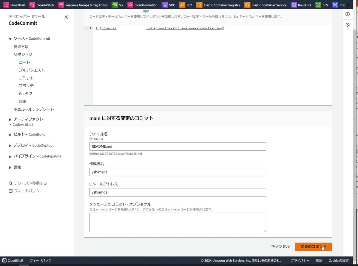Click the CloudShell terminal icon
Viewport: 358px width, 266px height.
click(4, 260)
